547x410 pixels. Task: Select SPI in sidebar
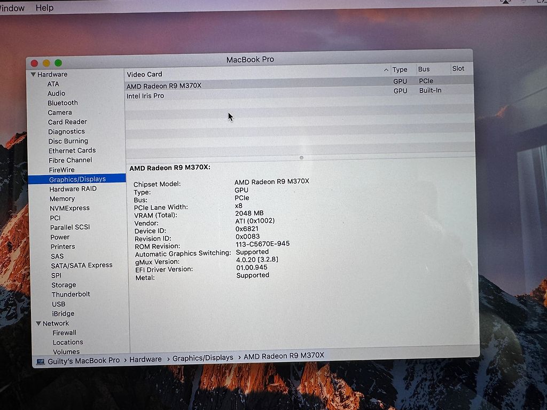[x=56, y=275]
